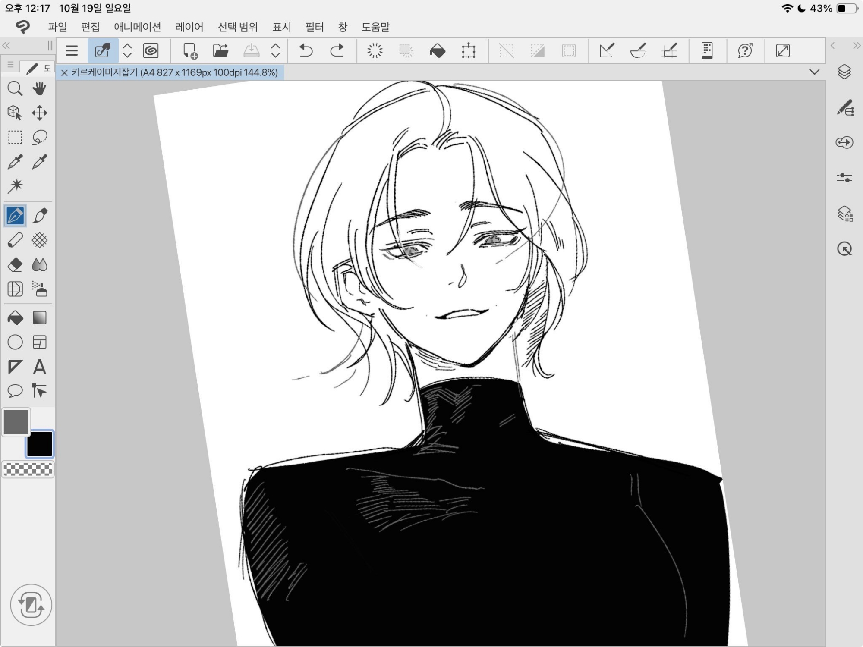Open the 필터 menu

point(314,27)
